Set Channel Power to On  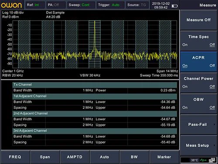click(185, 87)
